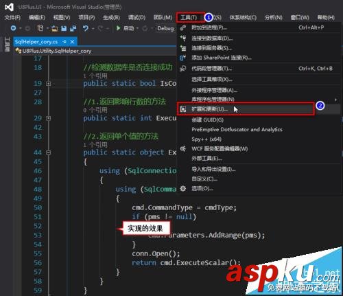343x296 pixels.
Task: Open the 视图(V) menu
Action: (62, 17)
